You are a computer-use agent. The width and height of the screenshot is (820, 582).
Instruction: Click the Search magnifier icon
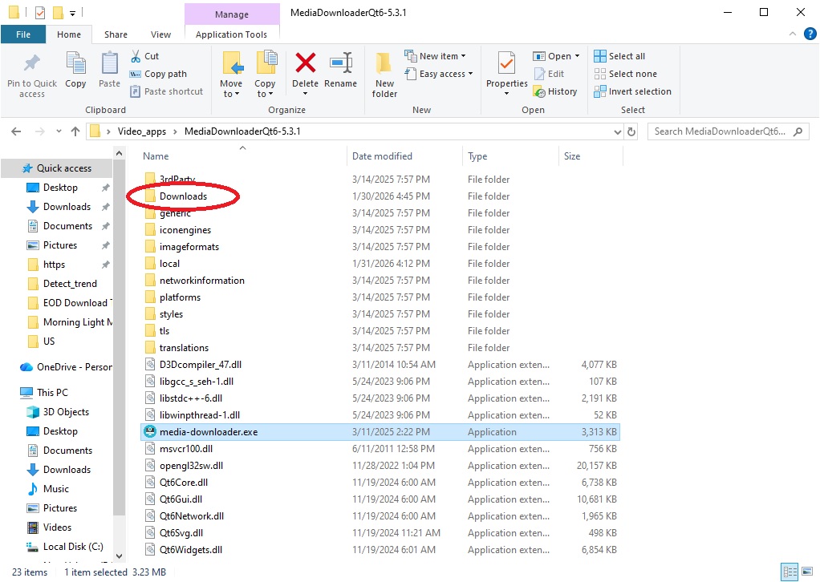798,131
